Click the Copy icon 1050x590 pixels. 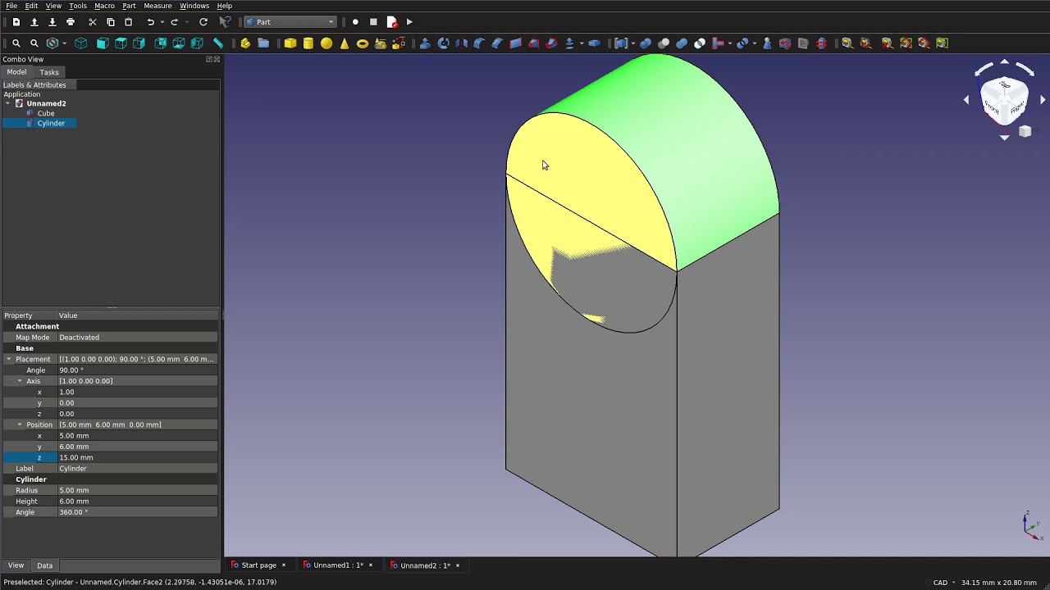point(111,22)
